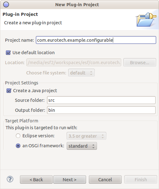Click the window button in the title bar
Viewport: 159px width, 189px height.
click(6, 5)
